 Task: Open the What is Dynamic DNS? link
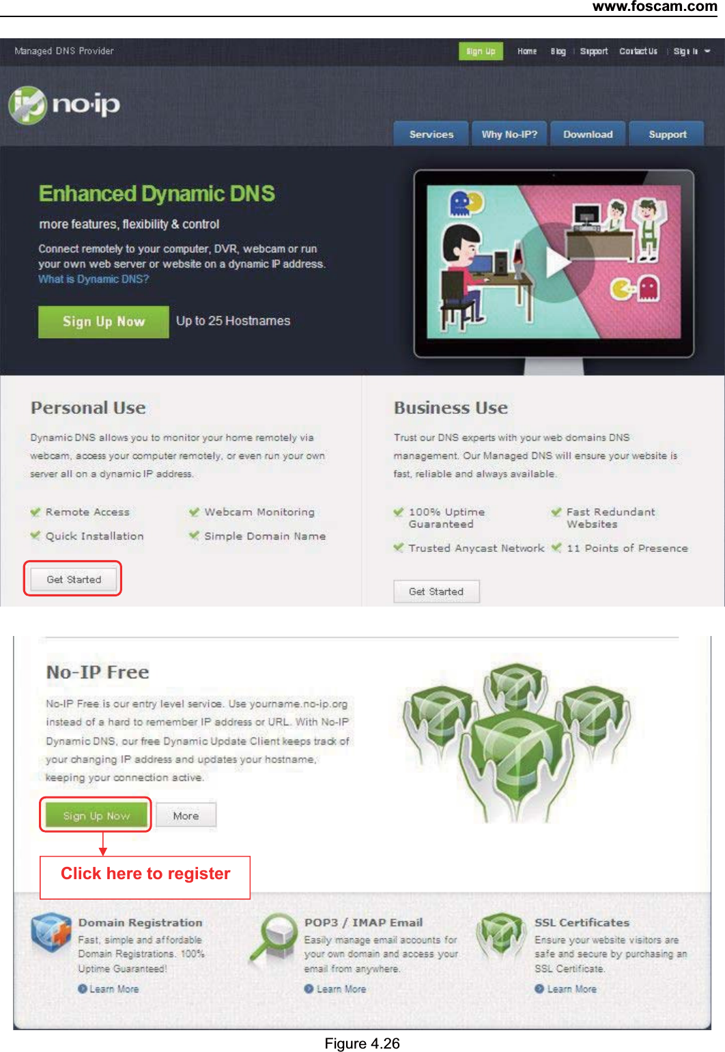tap(94, 279)
